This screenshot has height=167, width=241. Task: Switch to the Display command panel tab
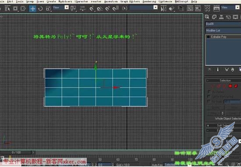(x=235, y=17)
